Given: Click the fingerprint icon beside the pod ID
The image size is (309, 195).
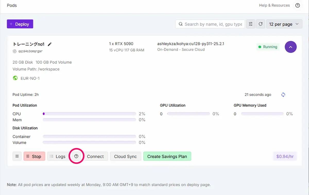Looking at the screenshot, I should pyautogui.click(x=14, y=51).
